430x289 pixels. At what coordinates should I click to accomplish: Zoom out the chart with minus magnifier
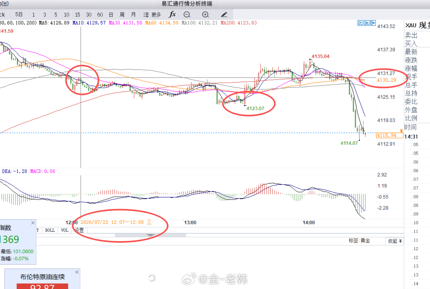[x=187, y=15]
